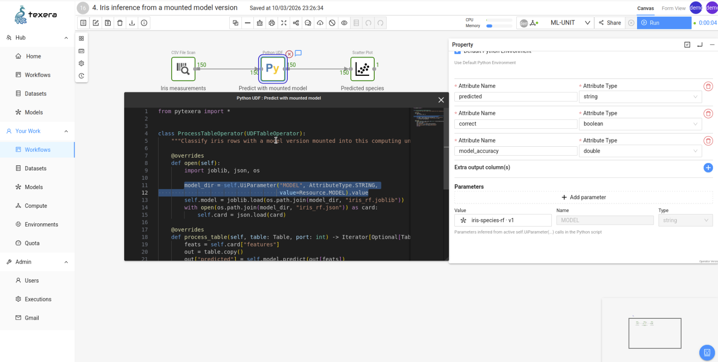Open the history clock icon in the side strip
The height and width of the screenshot is (362, 718).
click(81, 76)
